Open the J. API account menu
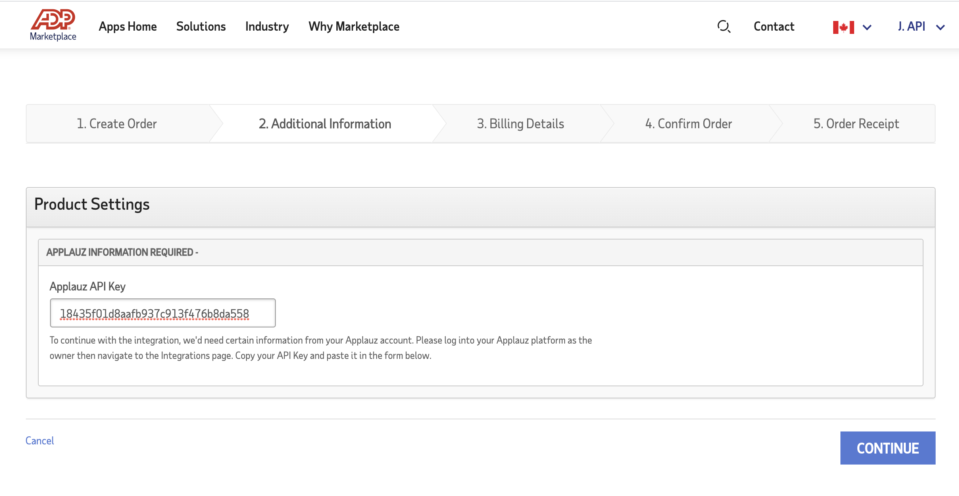 pos(911,27)
